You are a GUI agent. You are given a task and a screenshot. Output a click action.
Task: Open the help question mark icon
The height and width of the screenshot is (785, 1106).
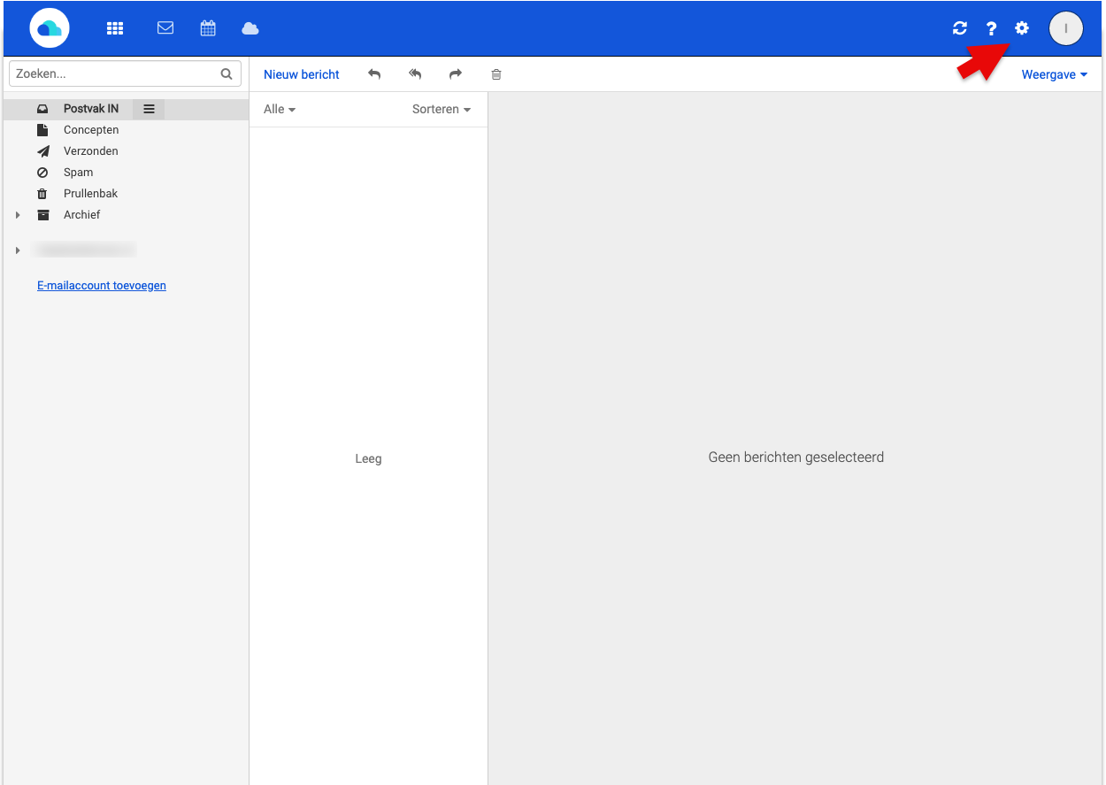pyautogui.click(x=991, y=27)
